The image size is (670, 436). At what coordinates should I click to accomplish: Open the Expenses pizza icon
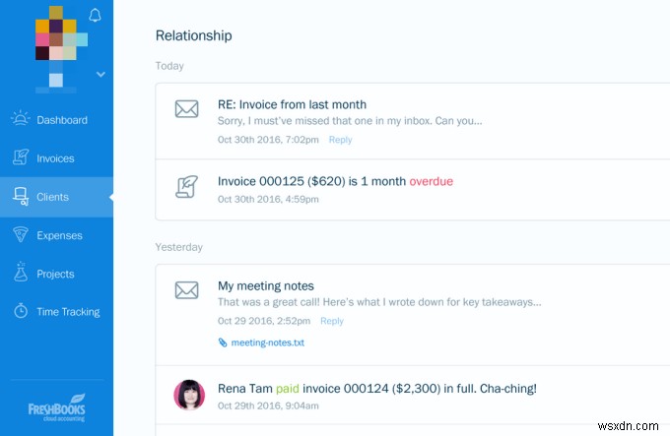[20, 234]
